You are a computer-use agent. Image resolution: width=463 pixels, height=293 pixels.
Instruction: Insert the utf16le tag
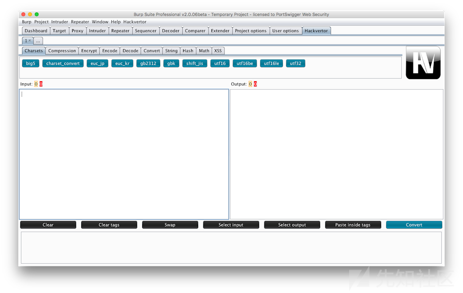[272, 63]
